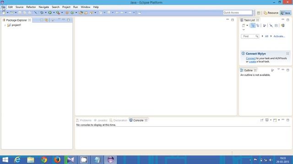Click the create local task link
The height and width of the screenshot is (164, 293).
[x=252, y=61]
